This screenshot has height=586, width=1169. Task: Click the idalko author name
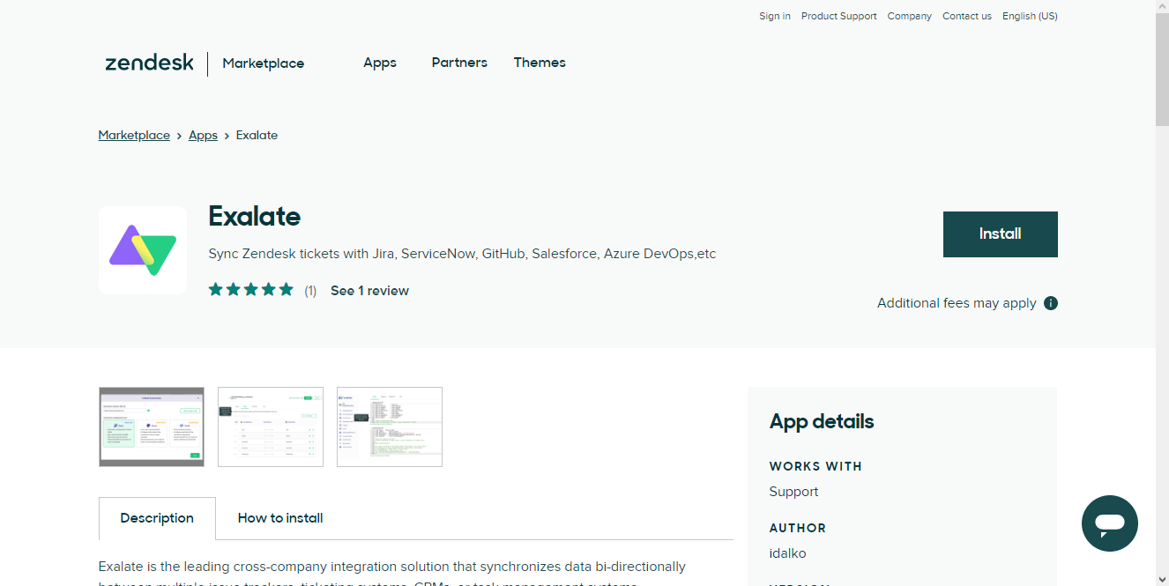pos(788,553)
